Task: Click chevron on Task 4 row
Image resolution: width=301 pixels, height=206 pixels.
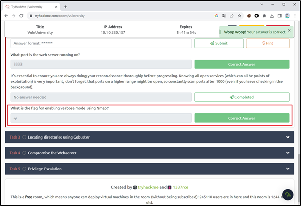Action: 288,153
